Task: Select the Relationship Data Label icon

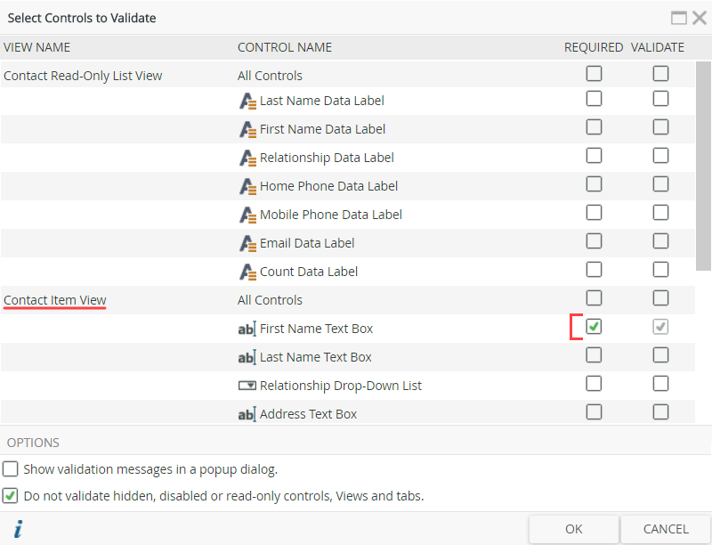Action: 247,157
